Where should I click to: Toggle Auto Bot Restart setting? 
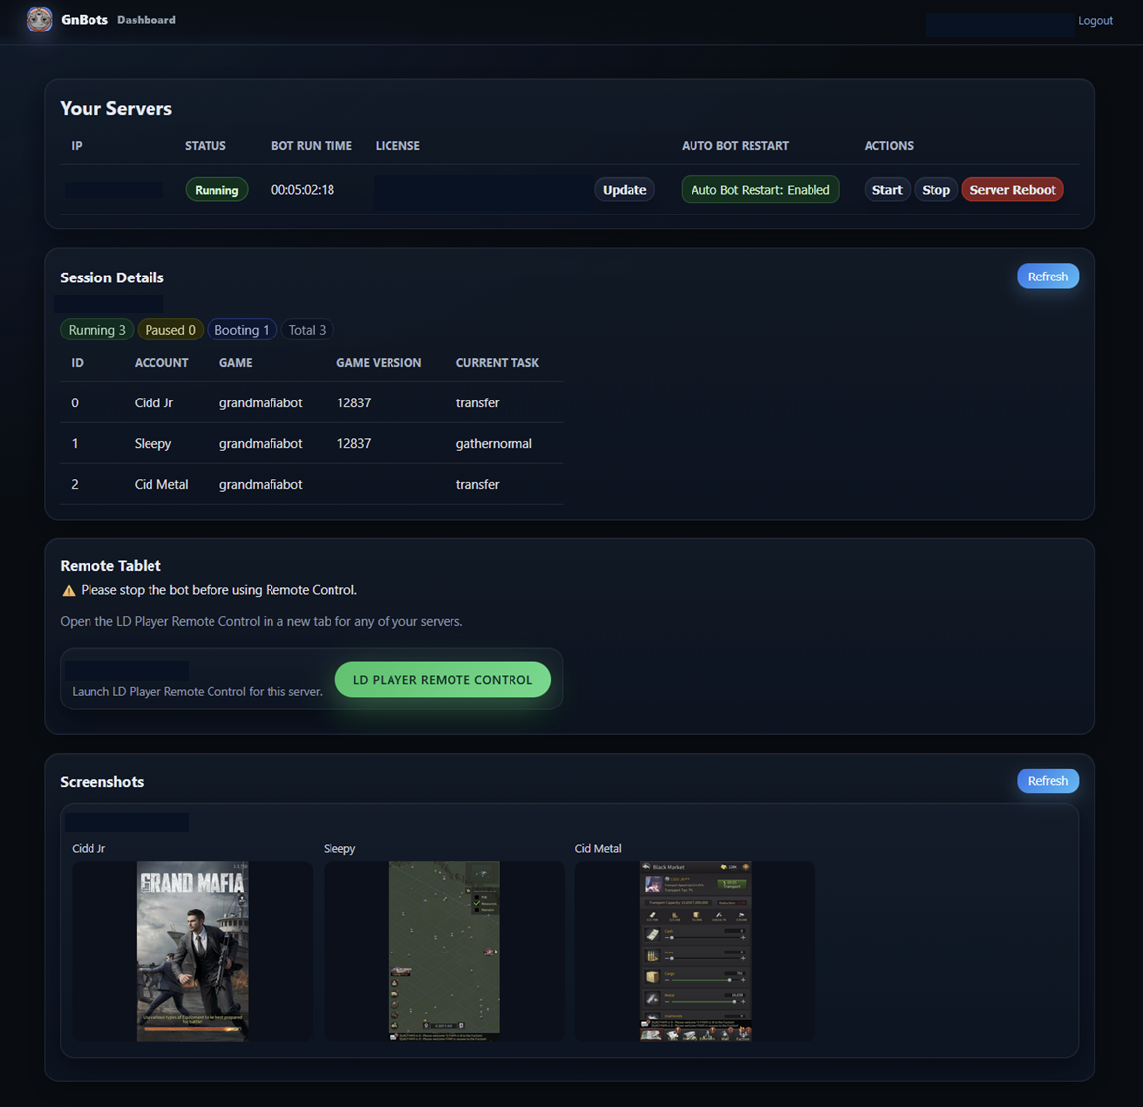(x=759, y=189)
